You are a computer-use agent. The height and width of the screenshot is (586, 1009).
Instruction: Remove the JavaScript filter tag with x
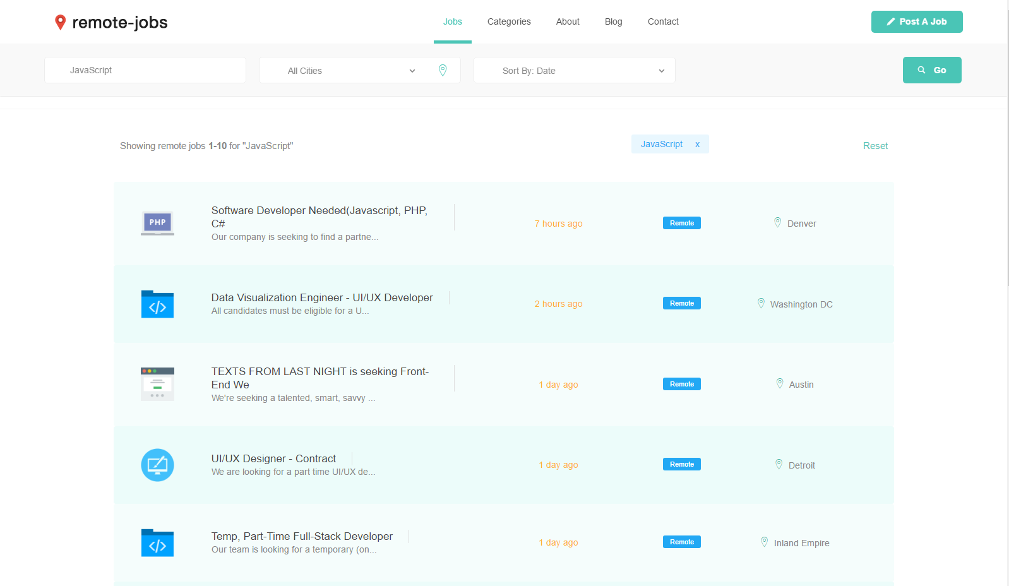click(x=698, y=145)
